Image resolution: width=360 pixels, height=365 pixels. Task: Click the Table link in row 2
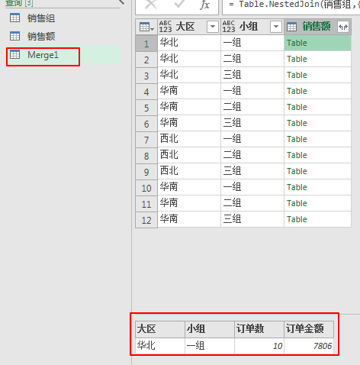[297, 59]
